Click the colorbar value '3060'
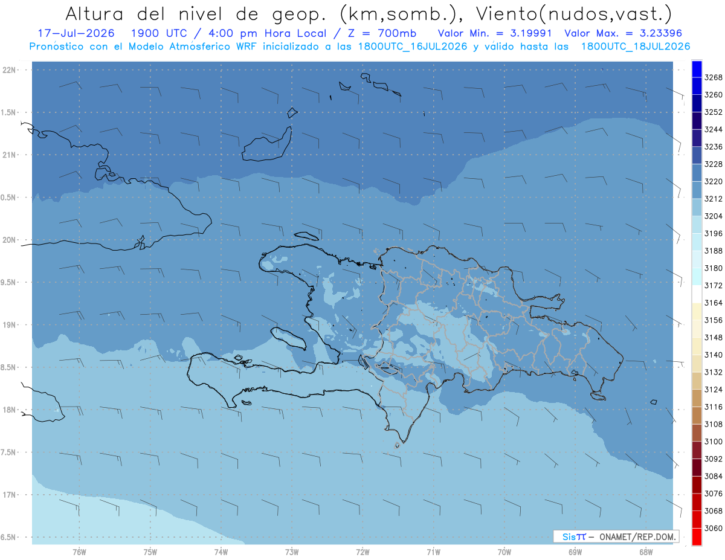The height and width of the screenshot is (560, 725). [x=714, y=528]
